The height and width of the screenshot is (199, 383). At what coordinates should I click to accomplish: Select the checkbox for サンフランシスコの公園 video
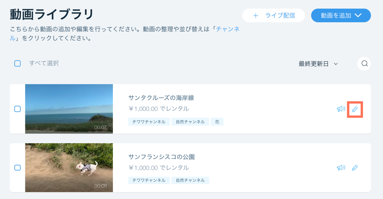coord(17,168)
